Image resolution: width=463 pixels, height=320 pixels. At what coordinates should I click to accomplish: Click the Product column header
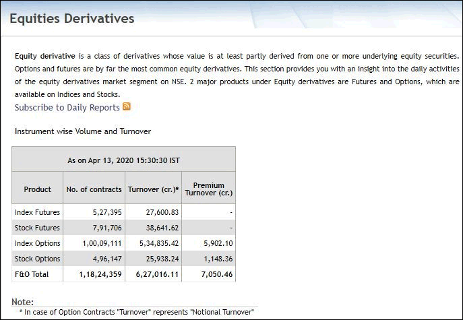point(37,189)
